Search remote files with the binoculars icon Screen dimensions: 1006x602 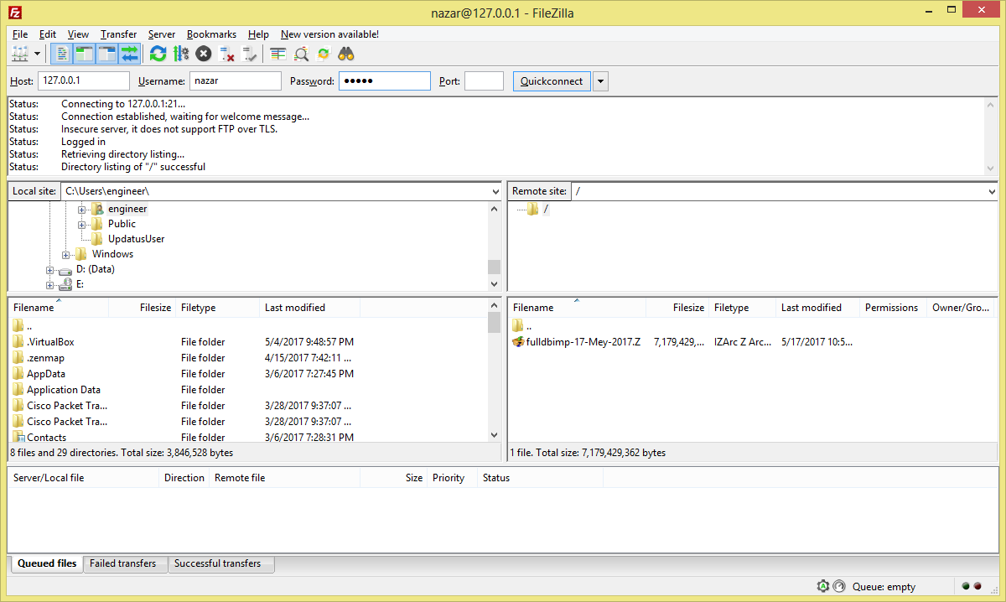click(x=346, y=54)
